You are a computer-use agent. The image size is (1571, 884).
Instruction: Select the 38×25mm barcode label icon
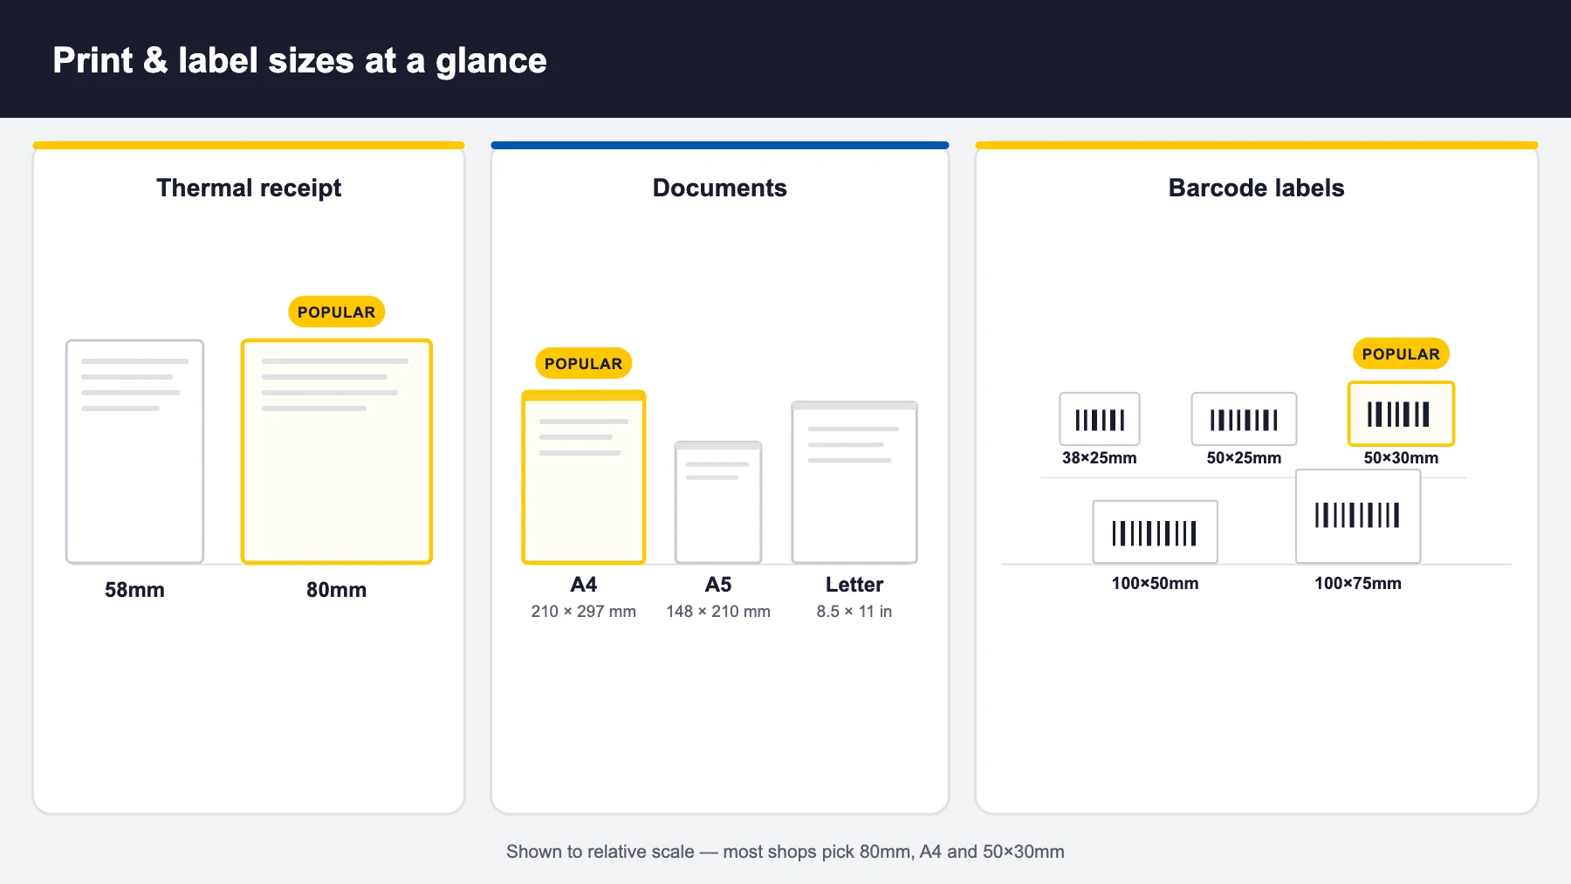point(1100,419)
